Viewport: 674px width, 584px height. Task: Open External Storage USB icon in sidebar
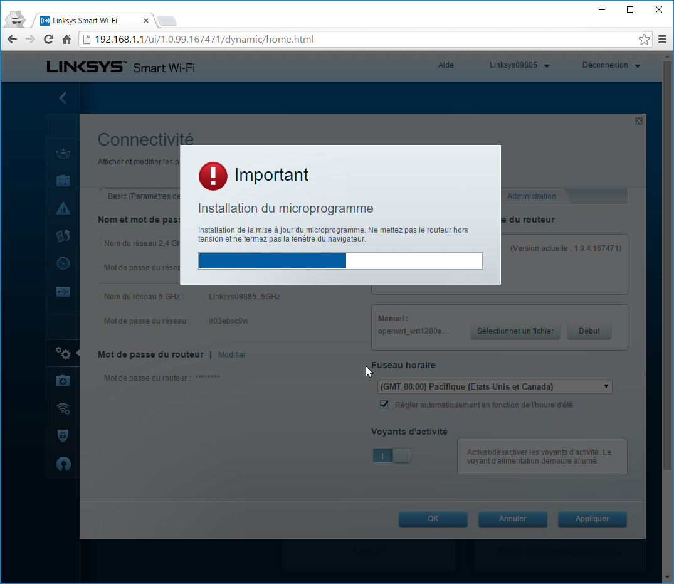pos(63,291)
